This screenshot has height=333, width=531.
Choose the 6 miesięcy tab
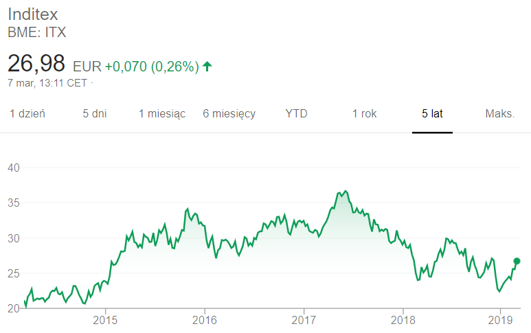point(229,114)
